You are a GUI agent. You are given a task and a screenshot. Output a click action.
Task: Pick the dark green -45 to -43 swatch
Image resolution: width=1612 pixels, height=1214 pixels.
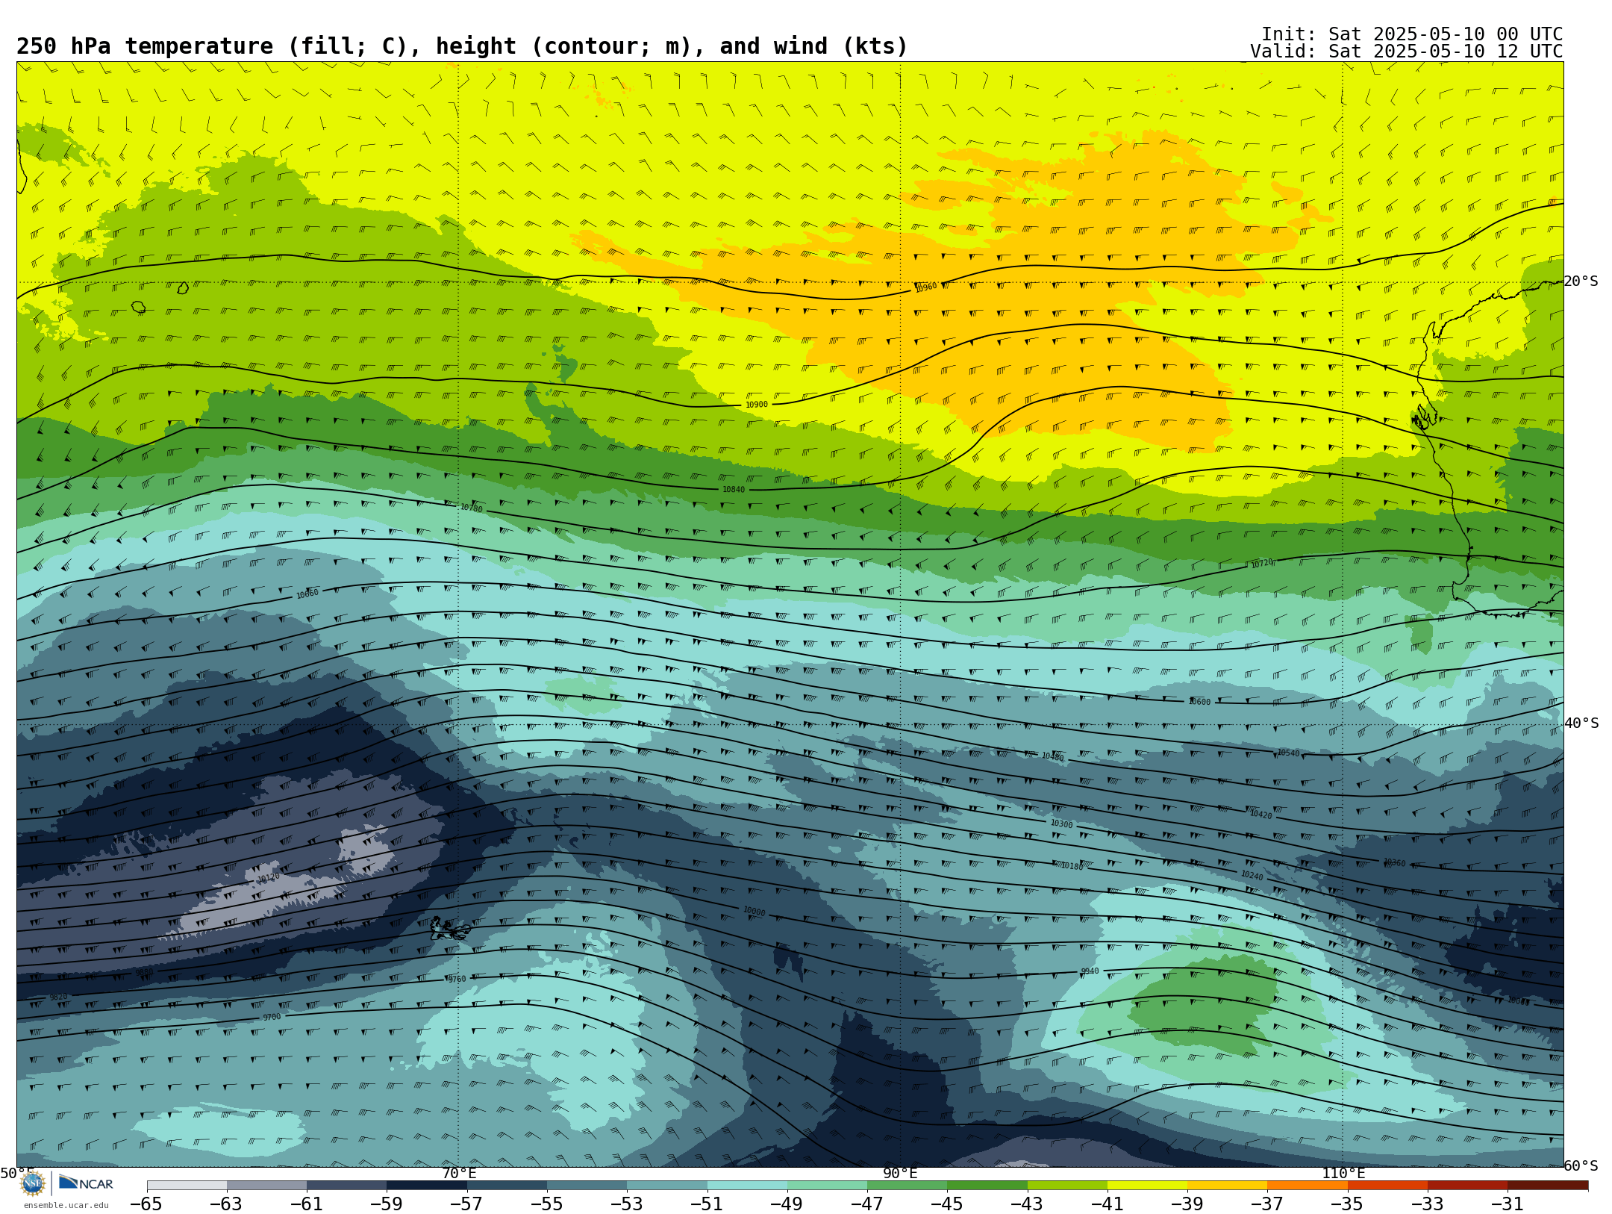987,1185
